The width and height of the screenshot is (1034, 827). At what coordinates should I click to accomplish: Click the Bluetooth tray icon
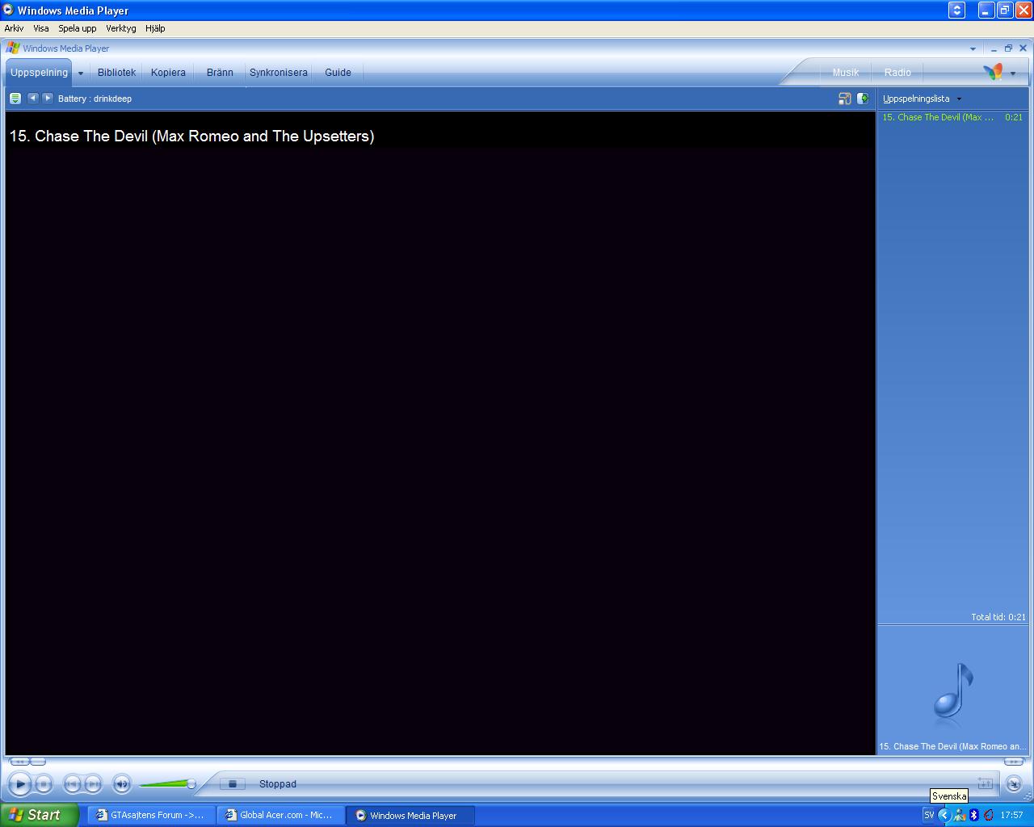973,815
